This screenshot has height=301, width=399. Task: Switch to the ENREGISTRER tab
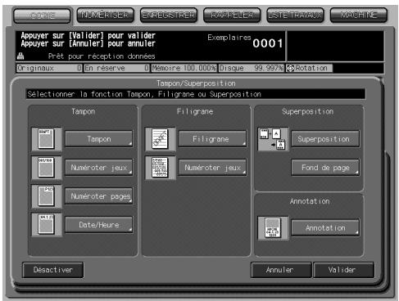click(x=169, y=15)
